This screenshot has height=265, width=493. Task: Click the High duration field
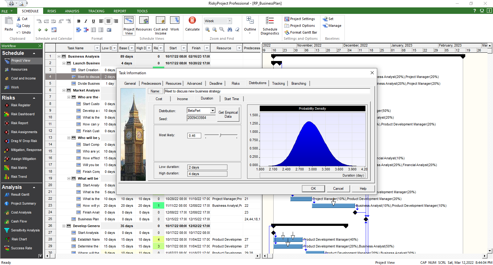(207, 174)
